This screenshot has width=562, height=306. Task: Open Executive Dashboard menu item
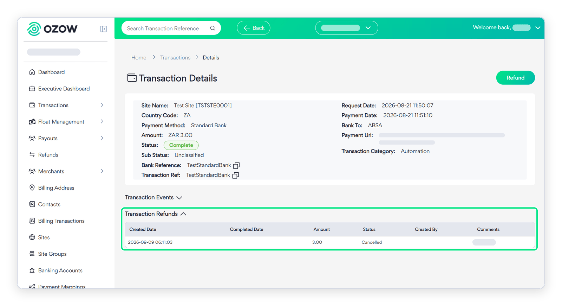coord(64,89)
